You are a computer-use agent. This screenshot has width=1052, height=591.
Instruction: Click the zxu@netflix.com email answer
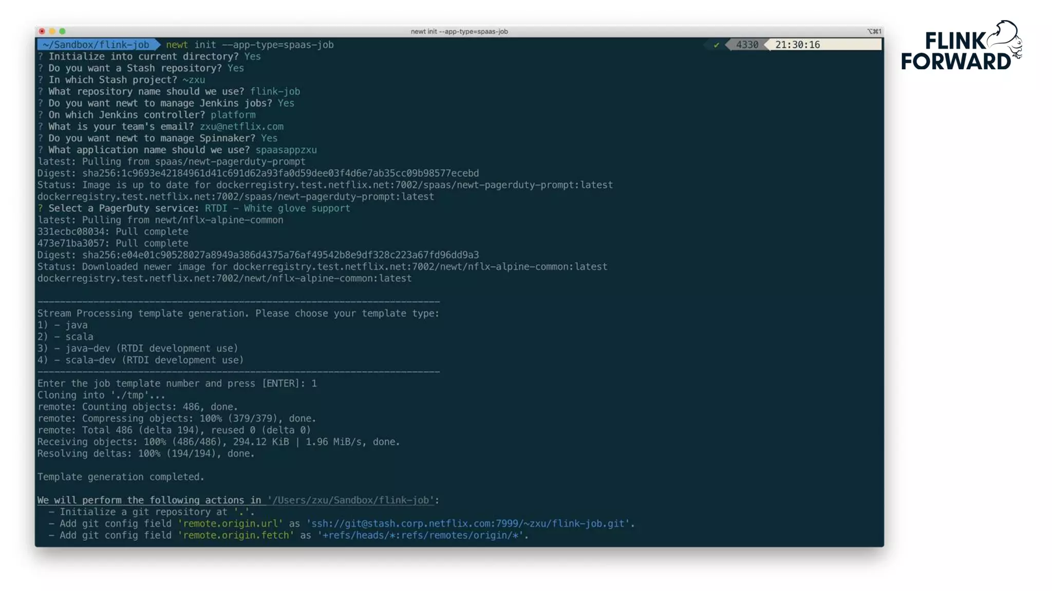241,127
